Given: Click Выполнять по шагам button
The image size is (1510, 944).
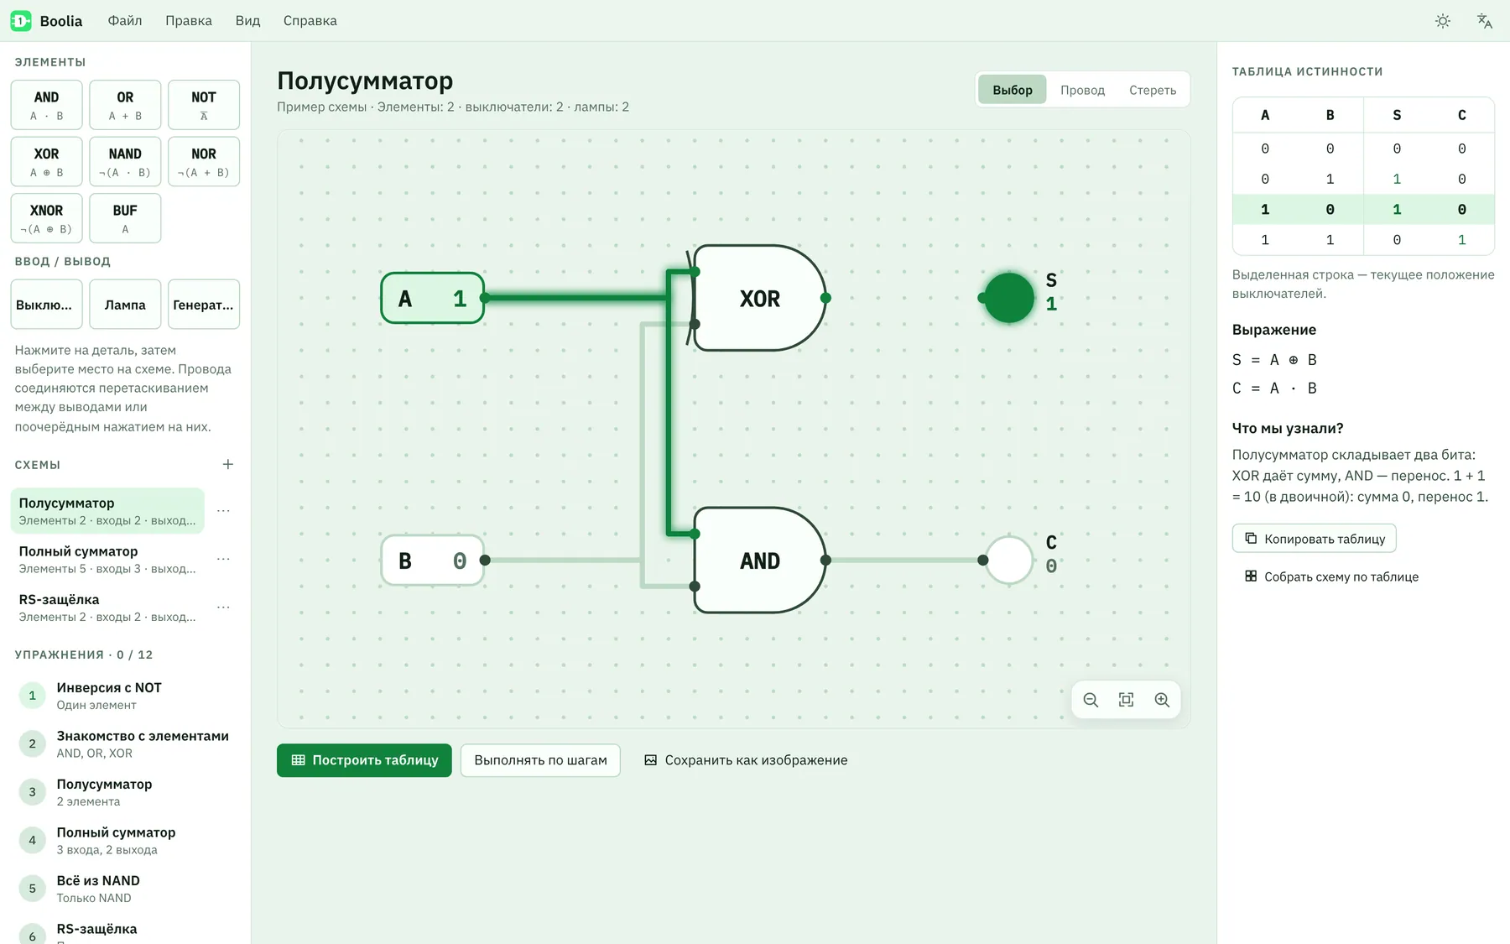Looking at the screenshot, I should point(540,760).
